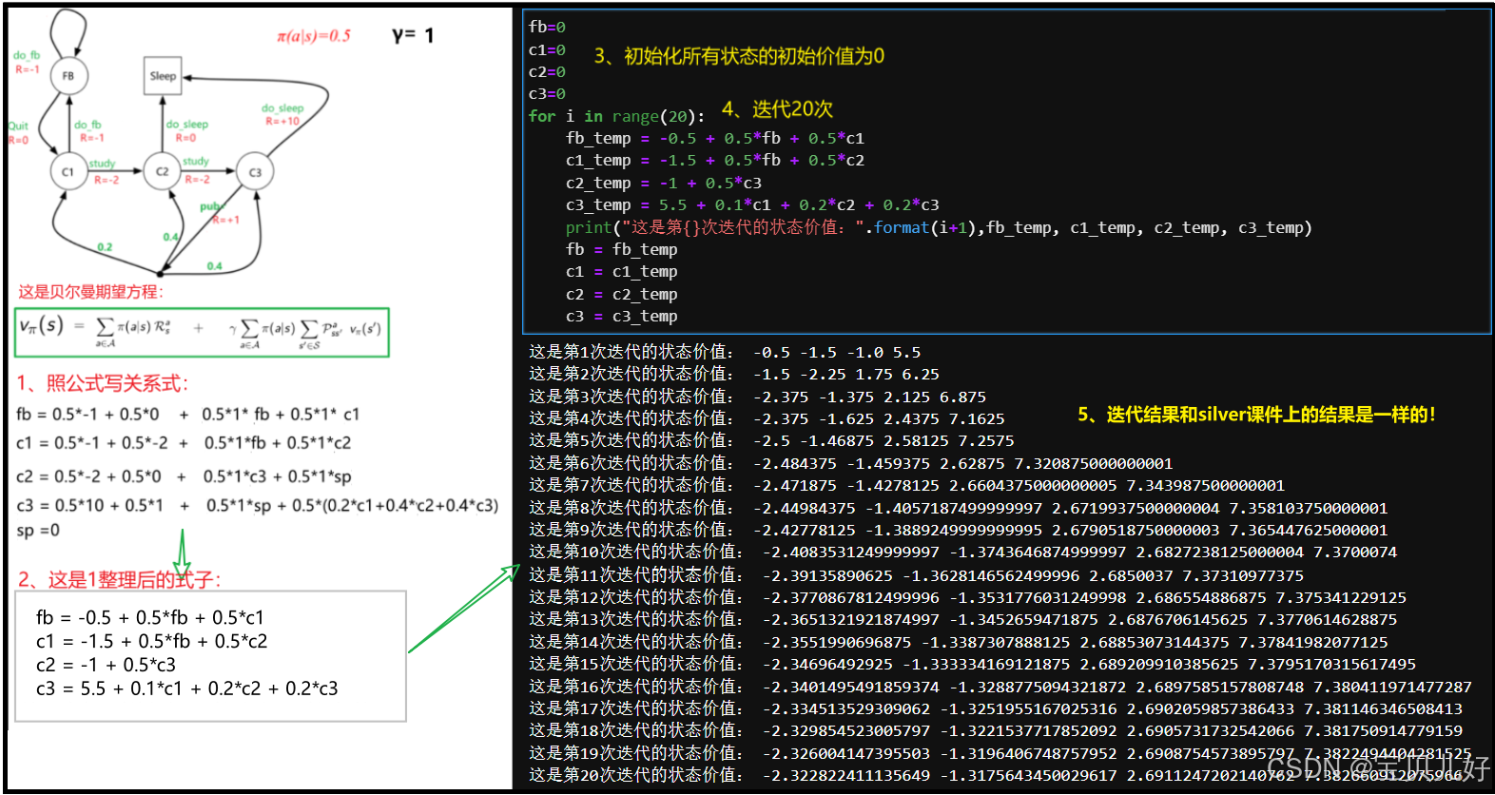Select the 第8次迭代 output line
1495x795 pixels.
[959, 508]
